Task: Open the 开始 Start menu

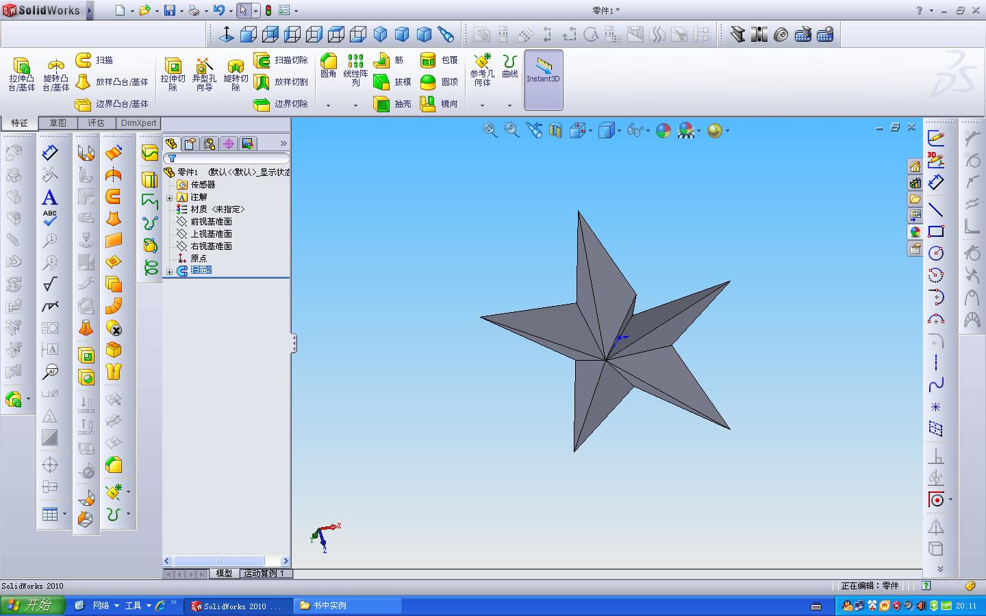Action: click(33, 606)
